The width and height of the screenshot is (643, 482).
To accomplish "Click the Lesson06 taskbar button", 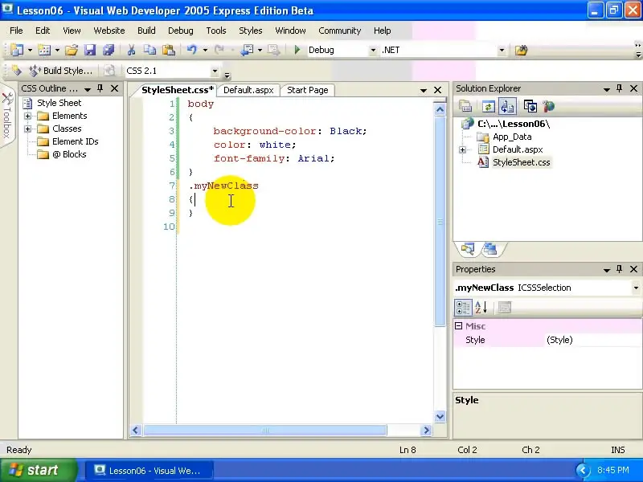I will [x=149, y=471].
